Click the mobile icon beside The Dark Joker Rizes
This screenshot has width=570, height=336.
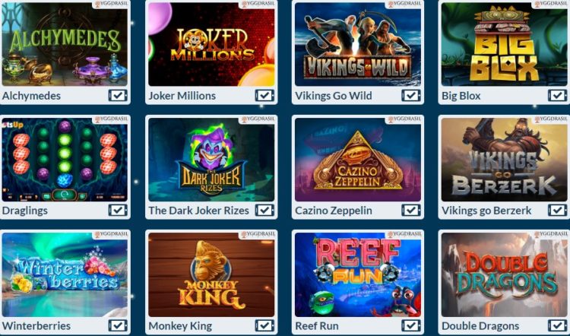[x=264, y=210]
